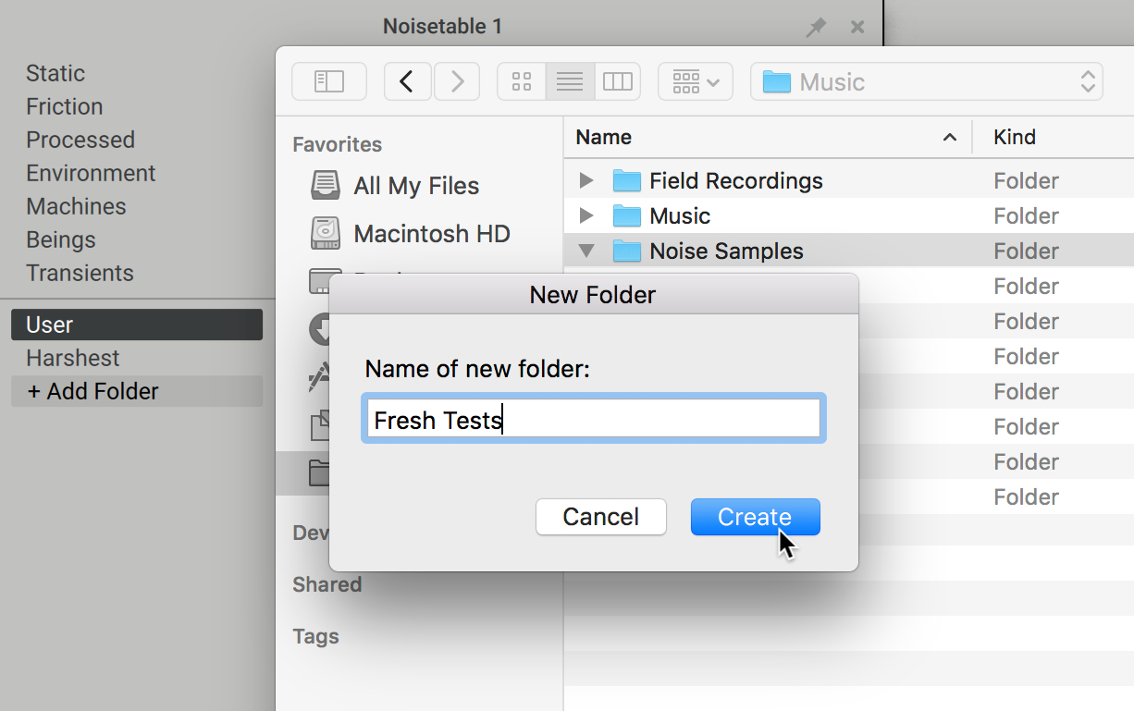Open the item arrangement dropdown

coord(695,81)
